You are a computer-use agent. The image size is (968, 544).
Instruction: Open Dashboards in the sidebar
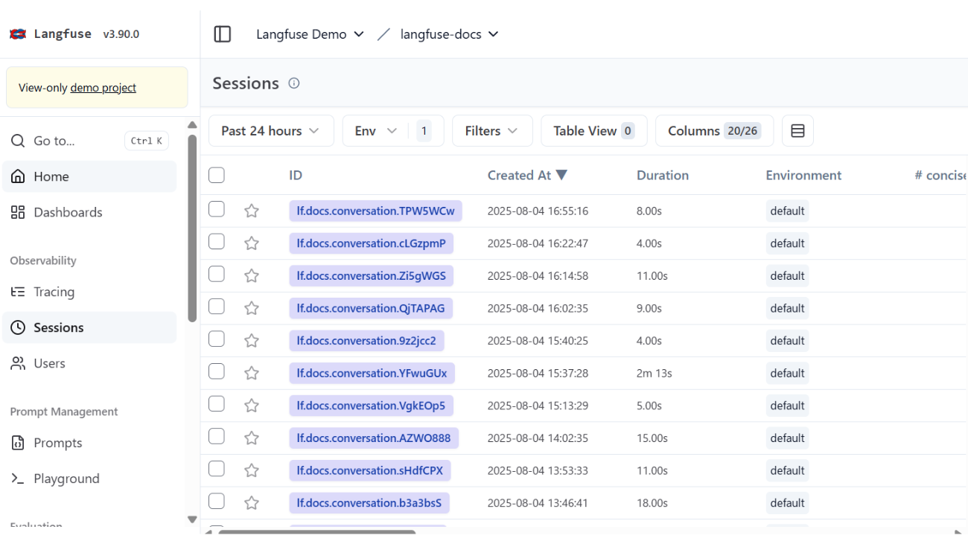point(89,212)
